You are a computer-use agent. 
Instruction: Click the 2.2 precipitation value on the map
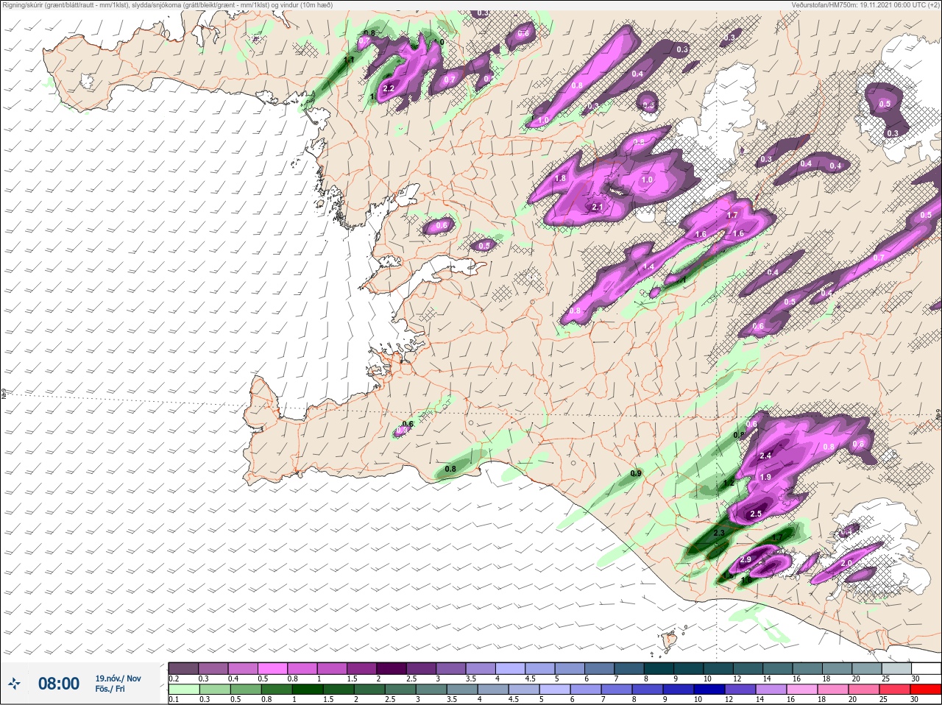(389, 88)
